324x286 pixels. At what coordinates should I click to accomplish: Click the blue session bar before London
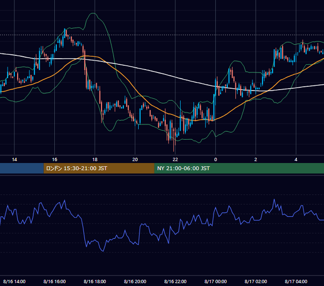(22, 168)
